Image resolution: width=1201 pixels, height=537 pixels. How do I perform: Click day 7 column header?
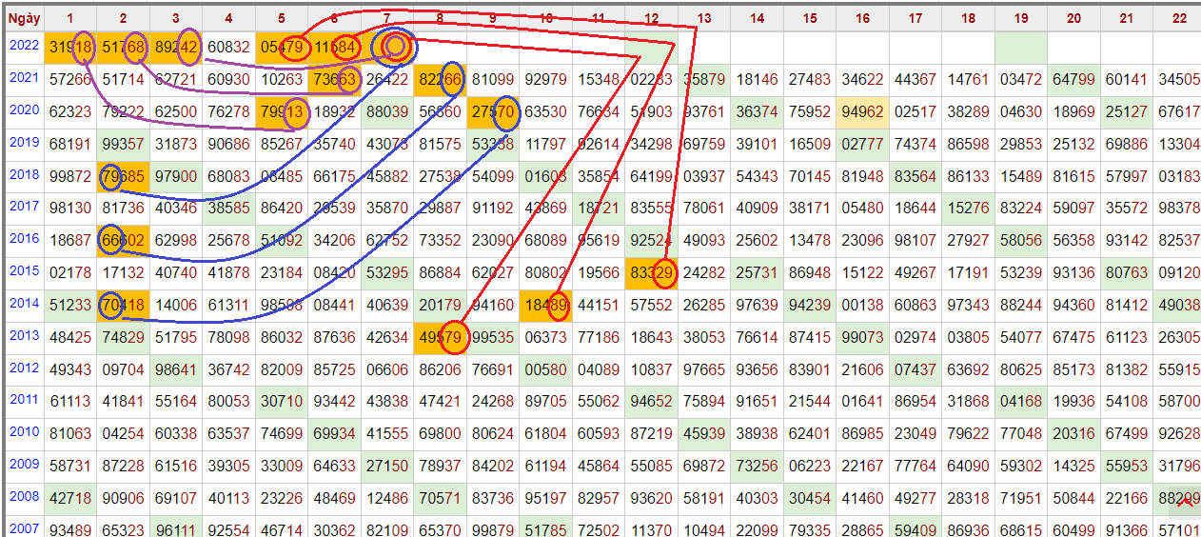coord(387,17)
